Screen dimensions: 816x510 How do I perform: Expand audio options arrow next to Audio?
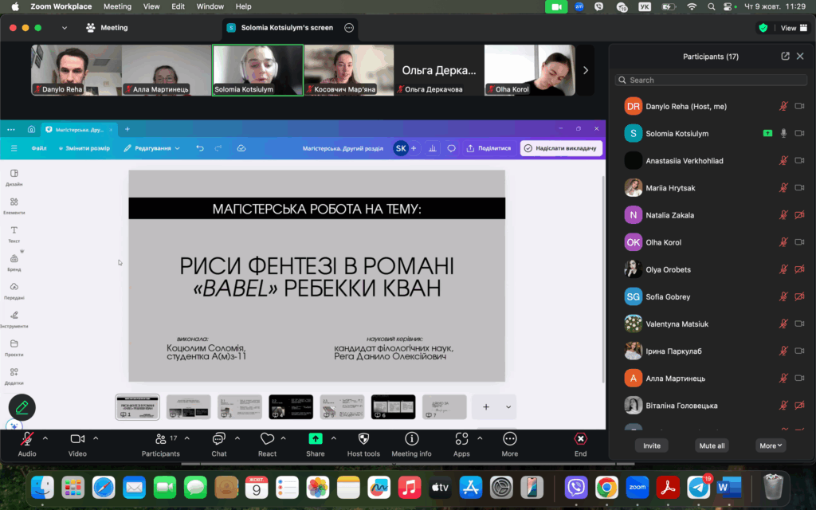45,438
